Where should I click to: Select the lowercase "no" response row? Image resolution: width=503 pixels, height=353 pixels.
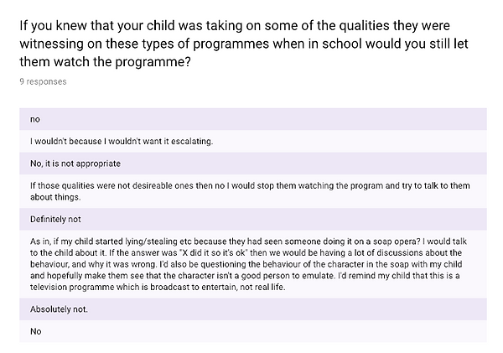click(x=253, y=119)
